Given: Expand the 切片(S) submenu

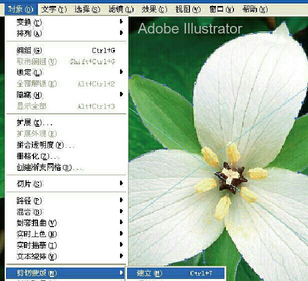Looking at the screenshot, I should point(66,184).
